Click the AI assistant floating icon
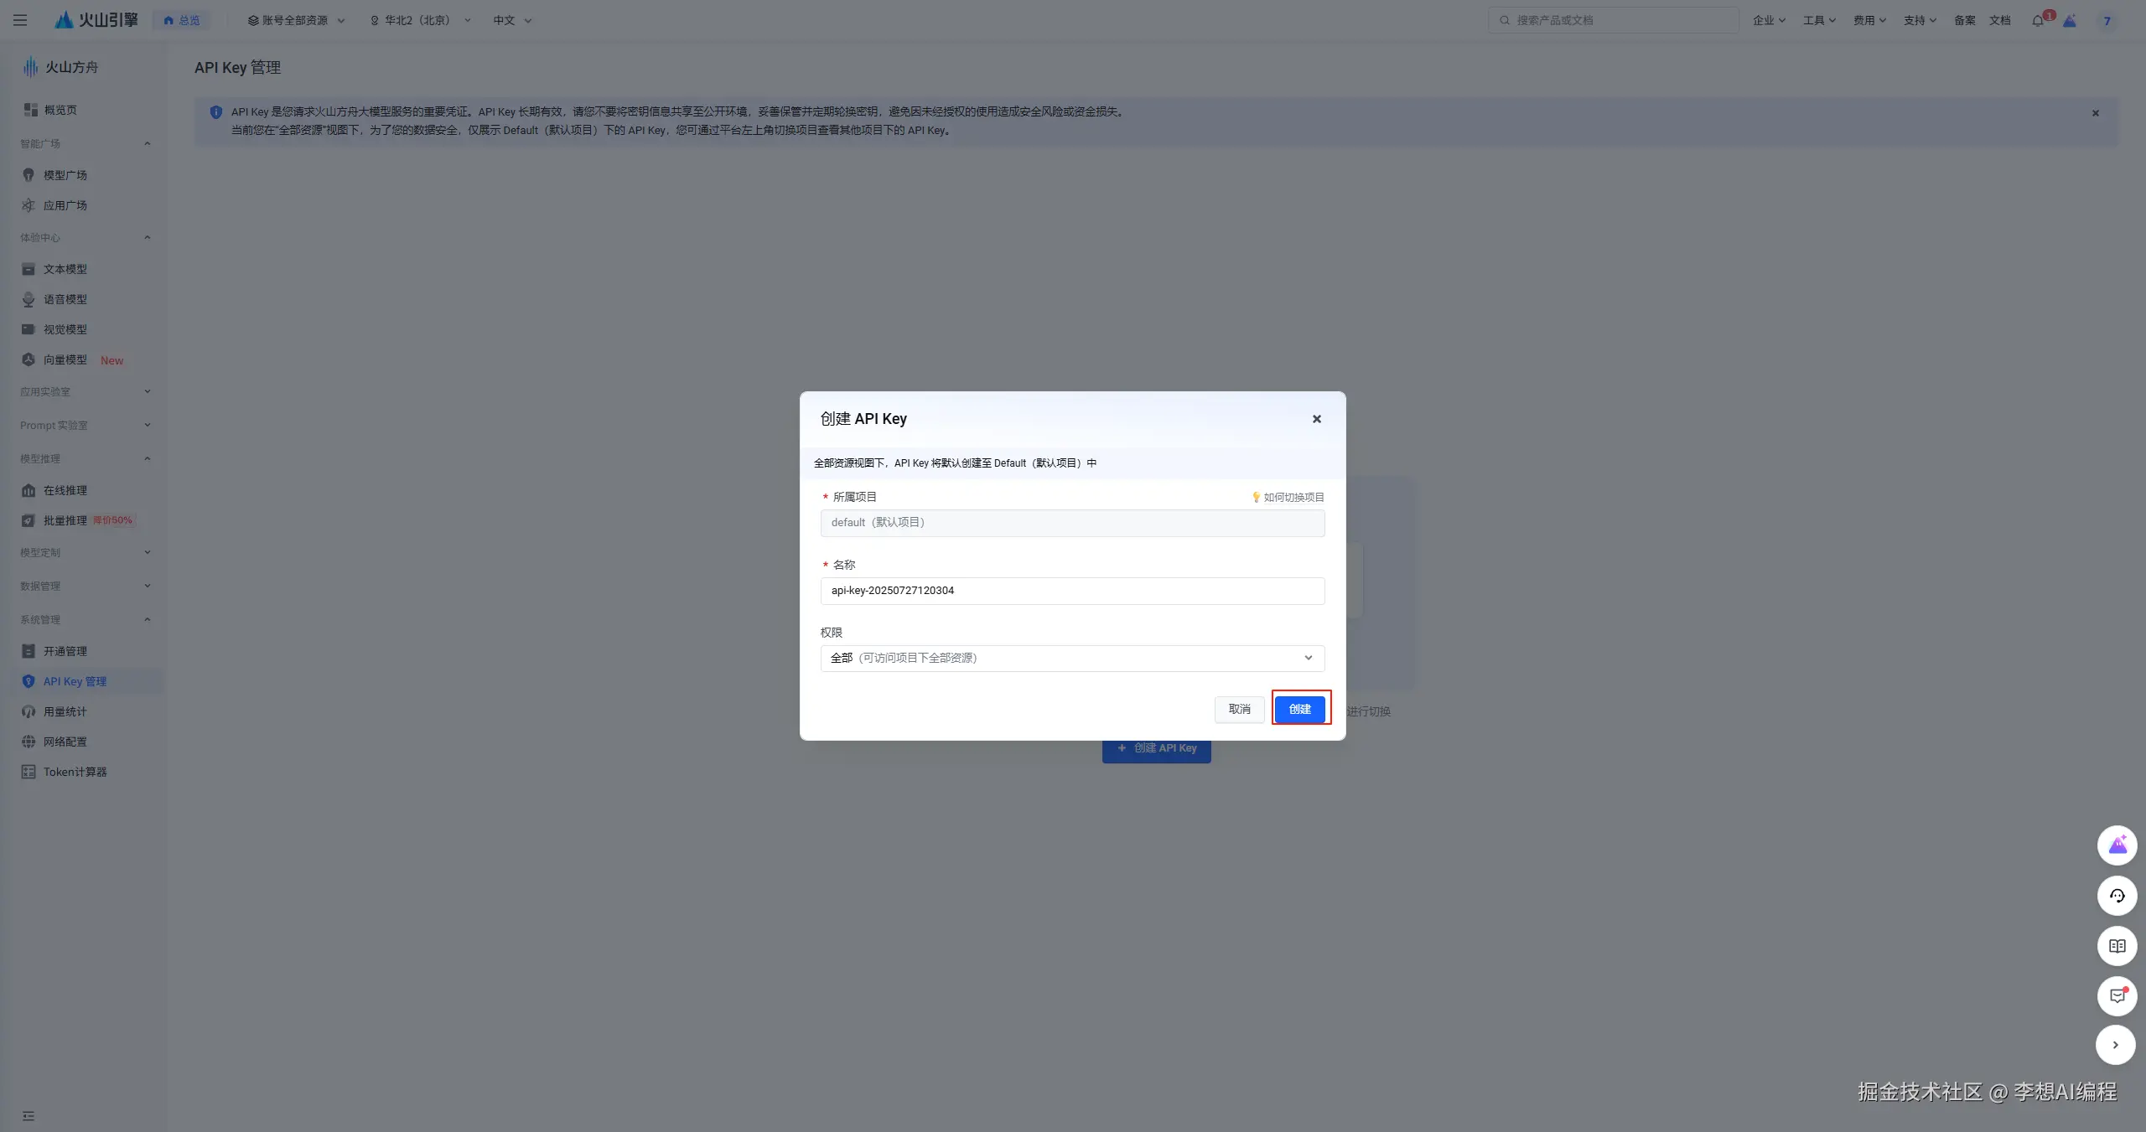The image size is (2146, 1132). 2117,845
